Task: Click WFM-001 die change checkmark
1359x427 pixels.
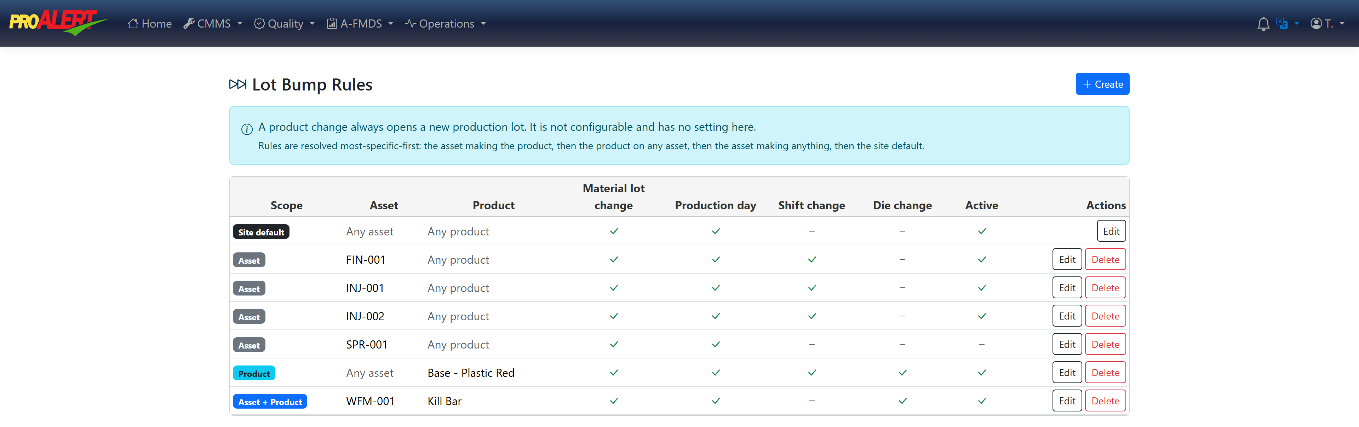Action: 903,400
